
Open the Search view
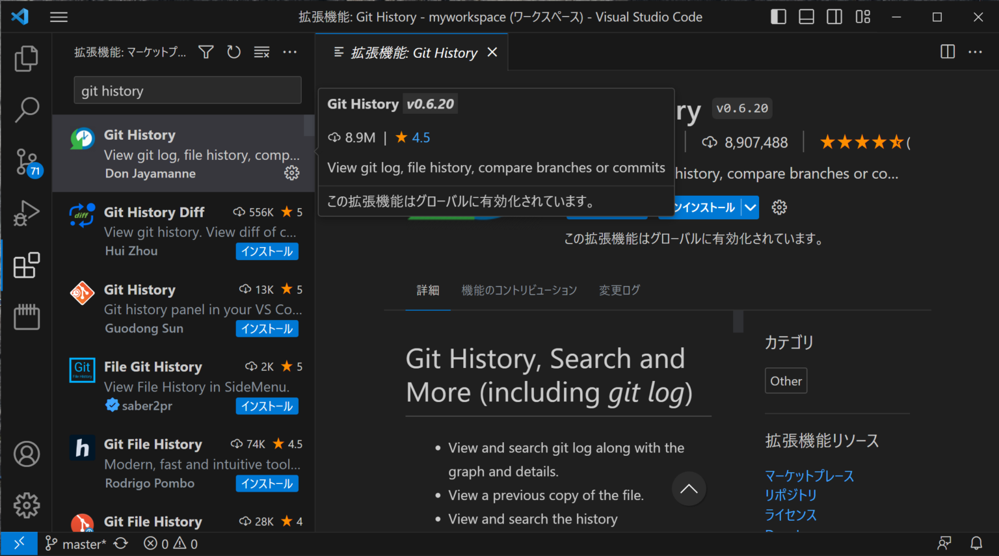tap(26, 110)
